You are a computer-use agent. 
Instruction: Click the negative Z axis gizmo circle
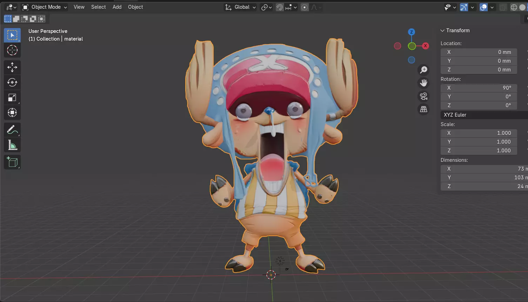[412, 60]
